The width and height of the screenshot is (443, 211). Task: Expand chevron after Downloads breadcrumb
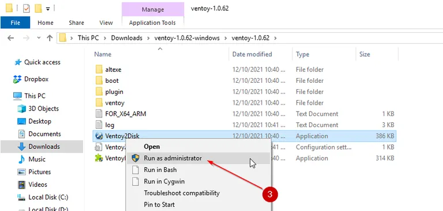148,38
